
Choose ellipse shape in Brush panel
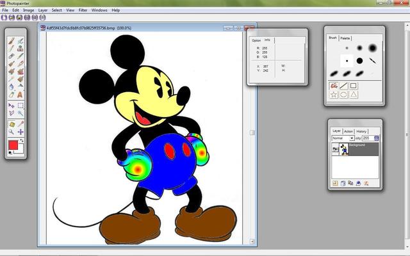pos(343,95)
